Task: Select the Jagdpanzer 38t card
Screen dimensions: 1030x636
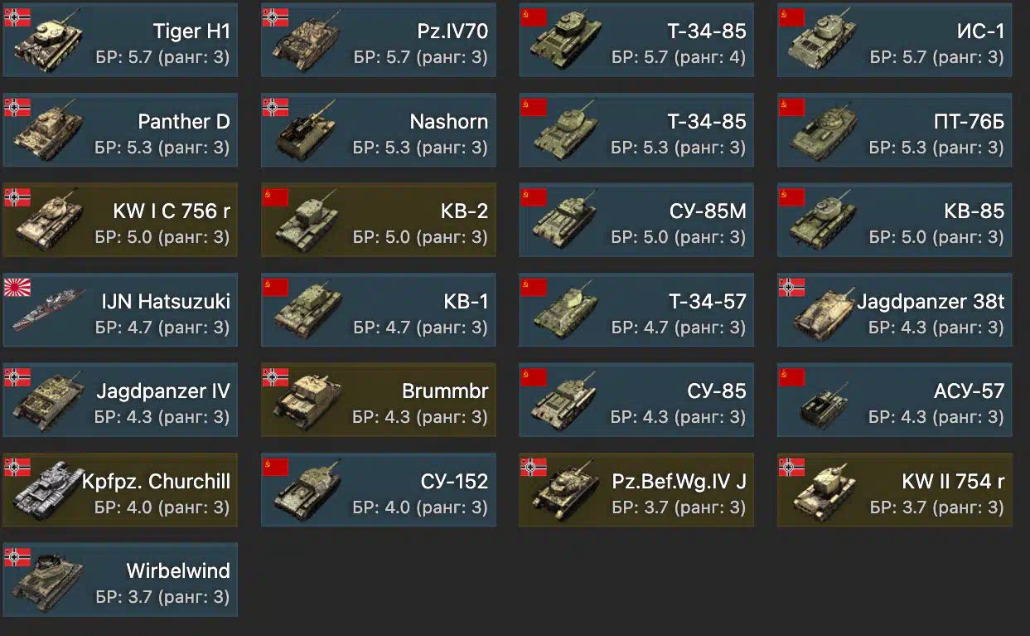Action: point(895,309)
